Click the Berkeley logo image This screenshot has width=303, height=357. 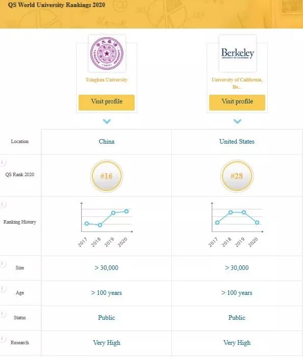238,53
